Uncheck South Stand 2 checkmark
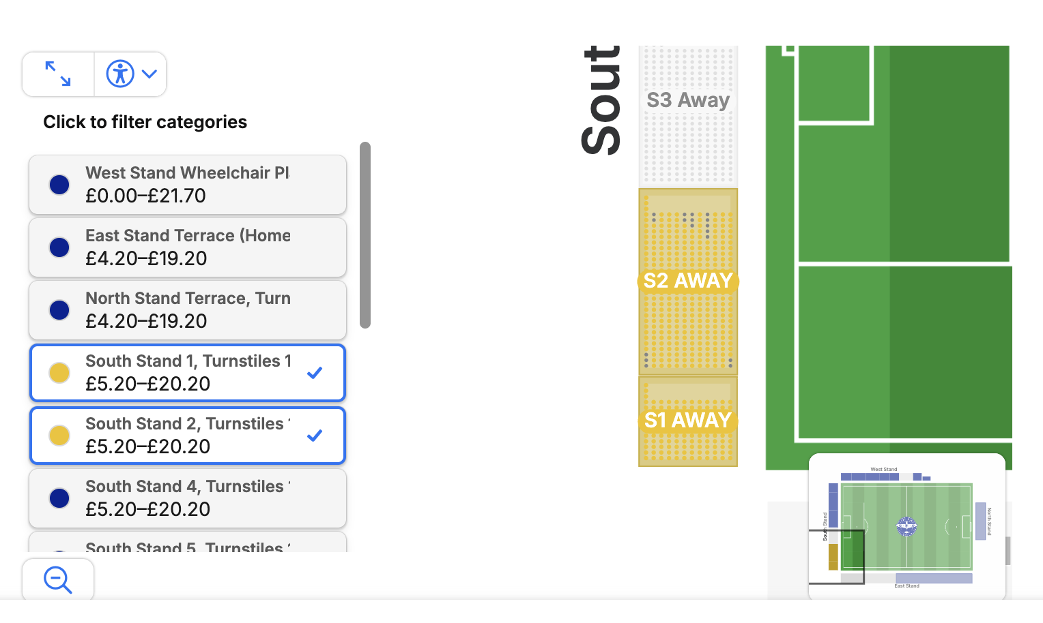This screenshot has height=623, width=1043. pos(315,436)
